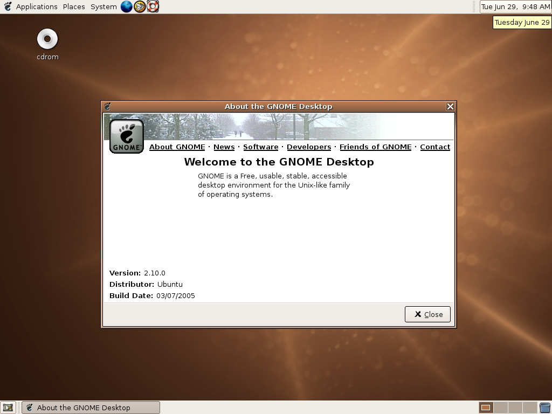
Task: Open the System menu
Action: [x=103, y=6]
